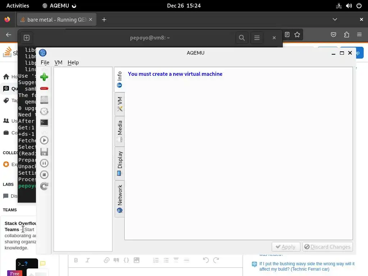The height and width of the screenshot is (276, 368).
Task: Click the numbered list icon in editor
Action: tap(156, 260)
